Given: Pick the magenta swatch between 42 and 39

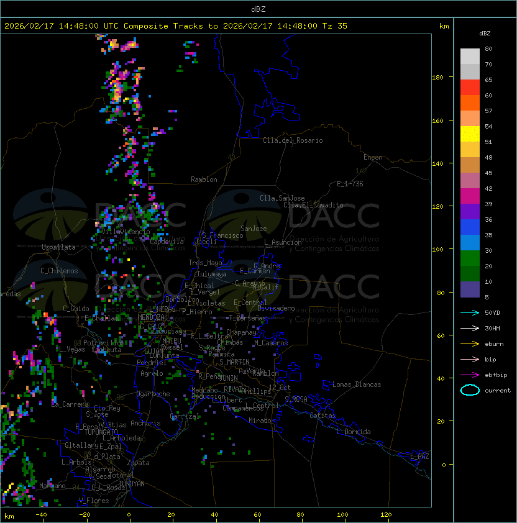Looking at the screenshot, I should (470, 196).
